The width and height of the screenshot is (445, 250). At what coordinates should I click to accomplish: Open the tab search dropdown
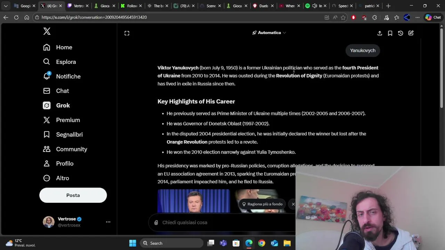tap(6, 6)
